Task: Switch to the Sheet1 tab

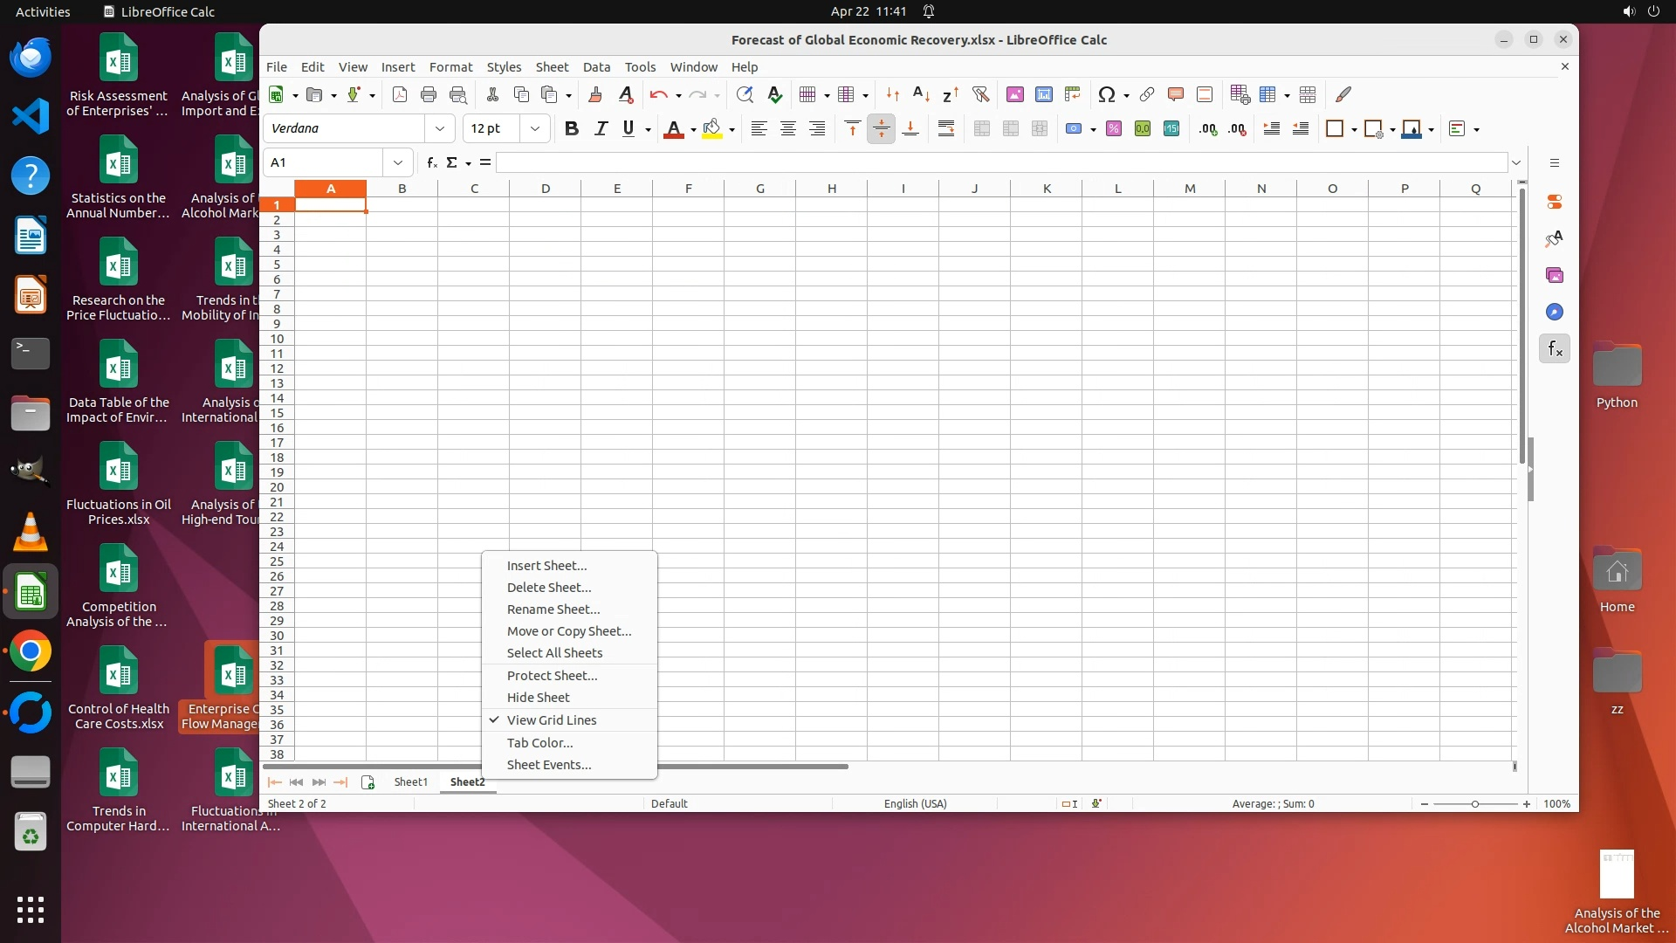Action: 411,782
